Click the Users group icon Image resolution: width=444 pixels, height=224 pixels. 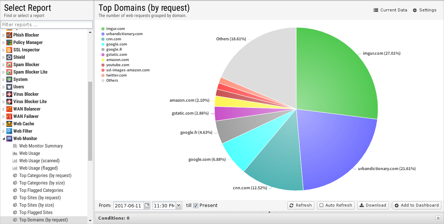coord(9,87)
